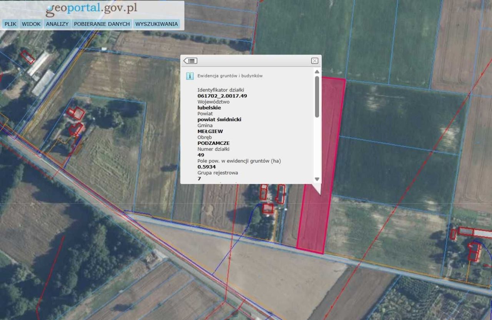
Task: Click the geoportal.gov.pl logo
Action: point(91,9)
